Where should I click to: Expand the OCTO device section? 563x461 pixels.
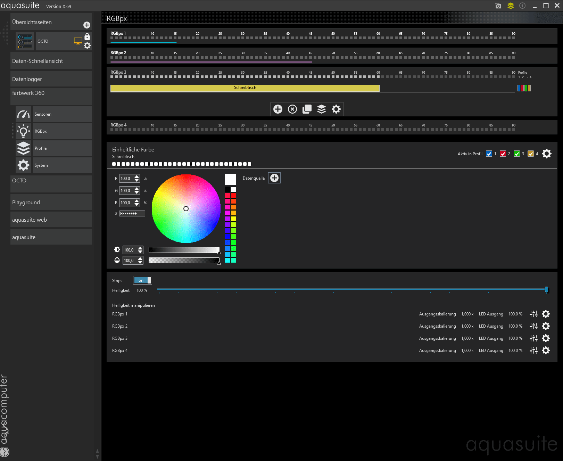(51, 184)
